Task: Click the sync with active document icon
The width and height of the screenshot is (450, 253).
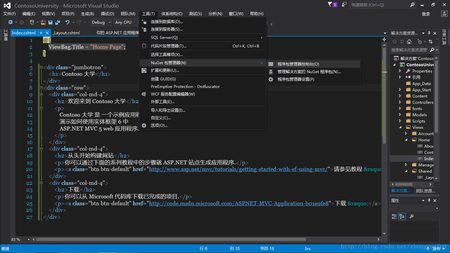Action: point(431,42)
